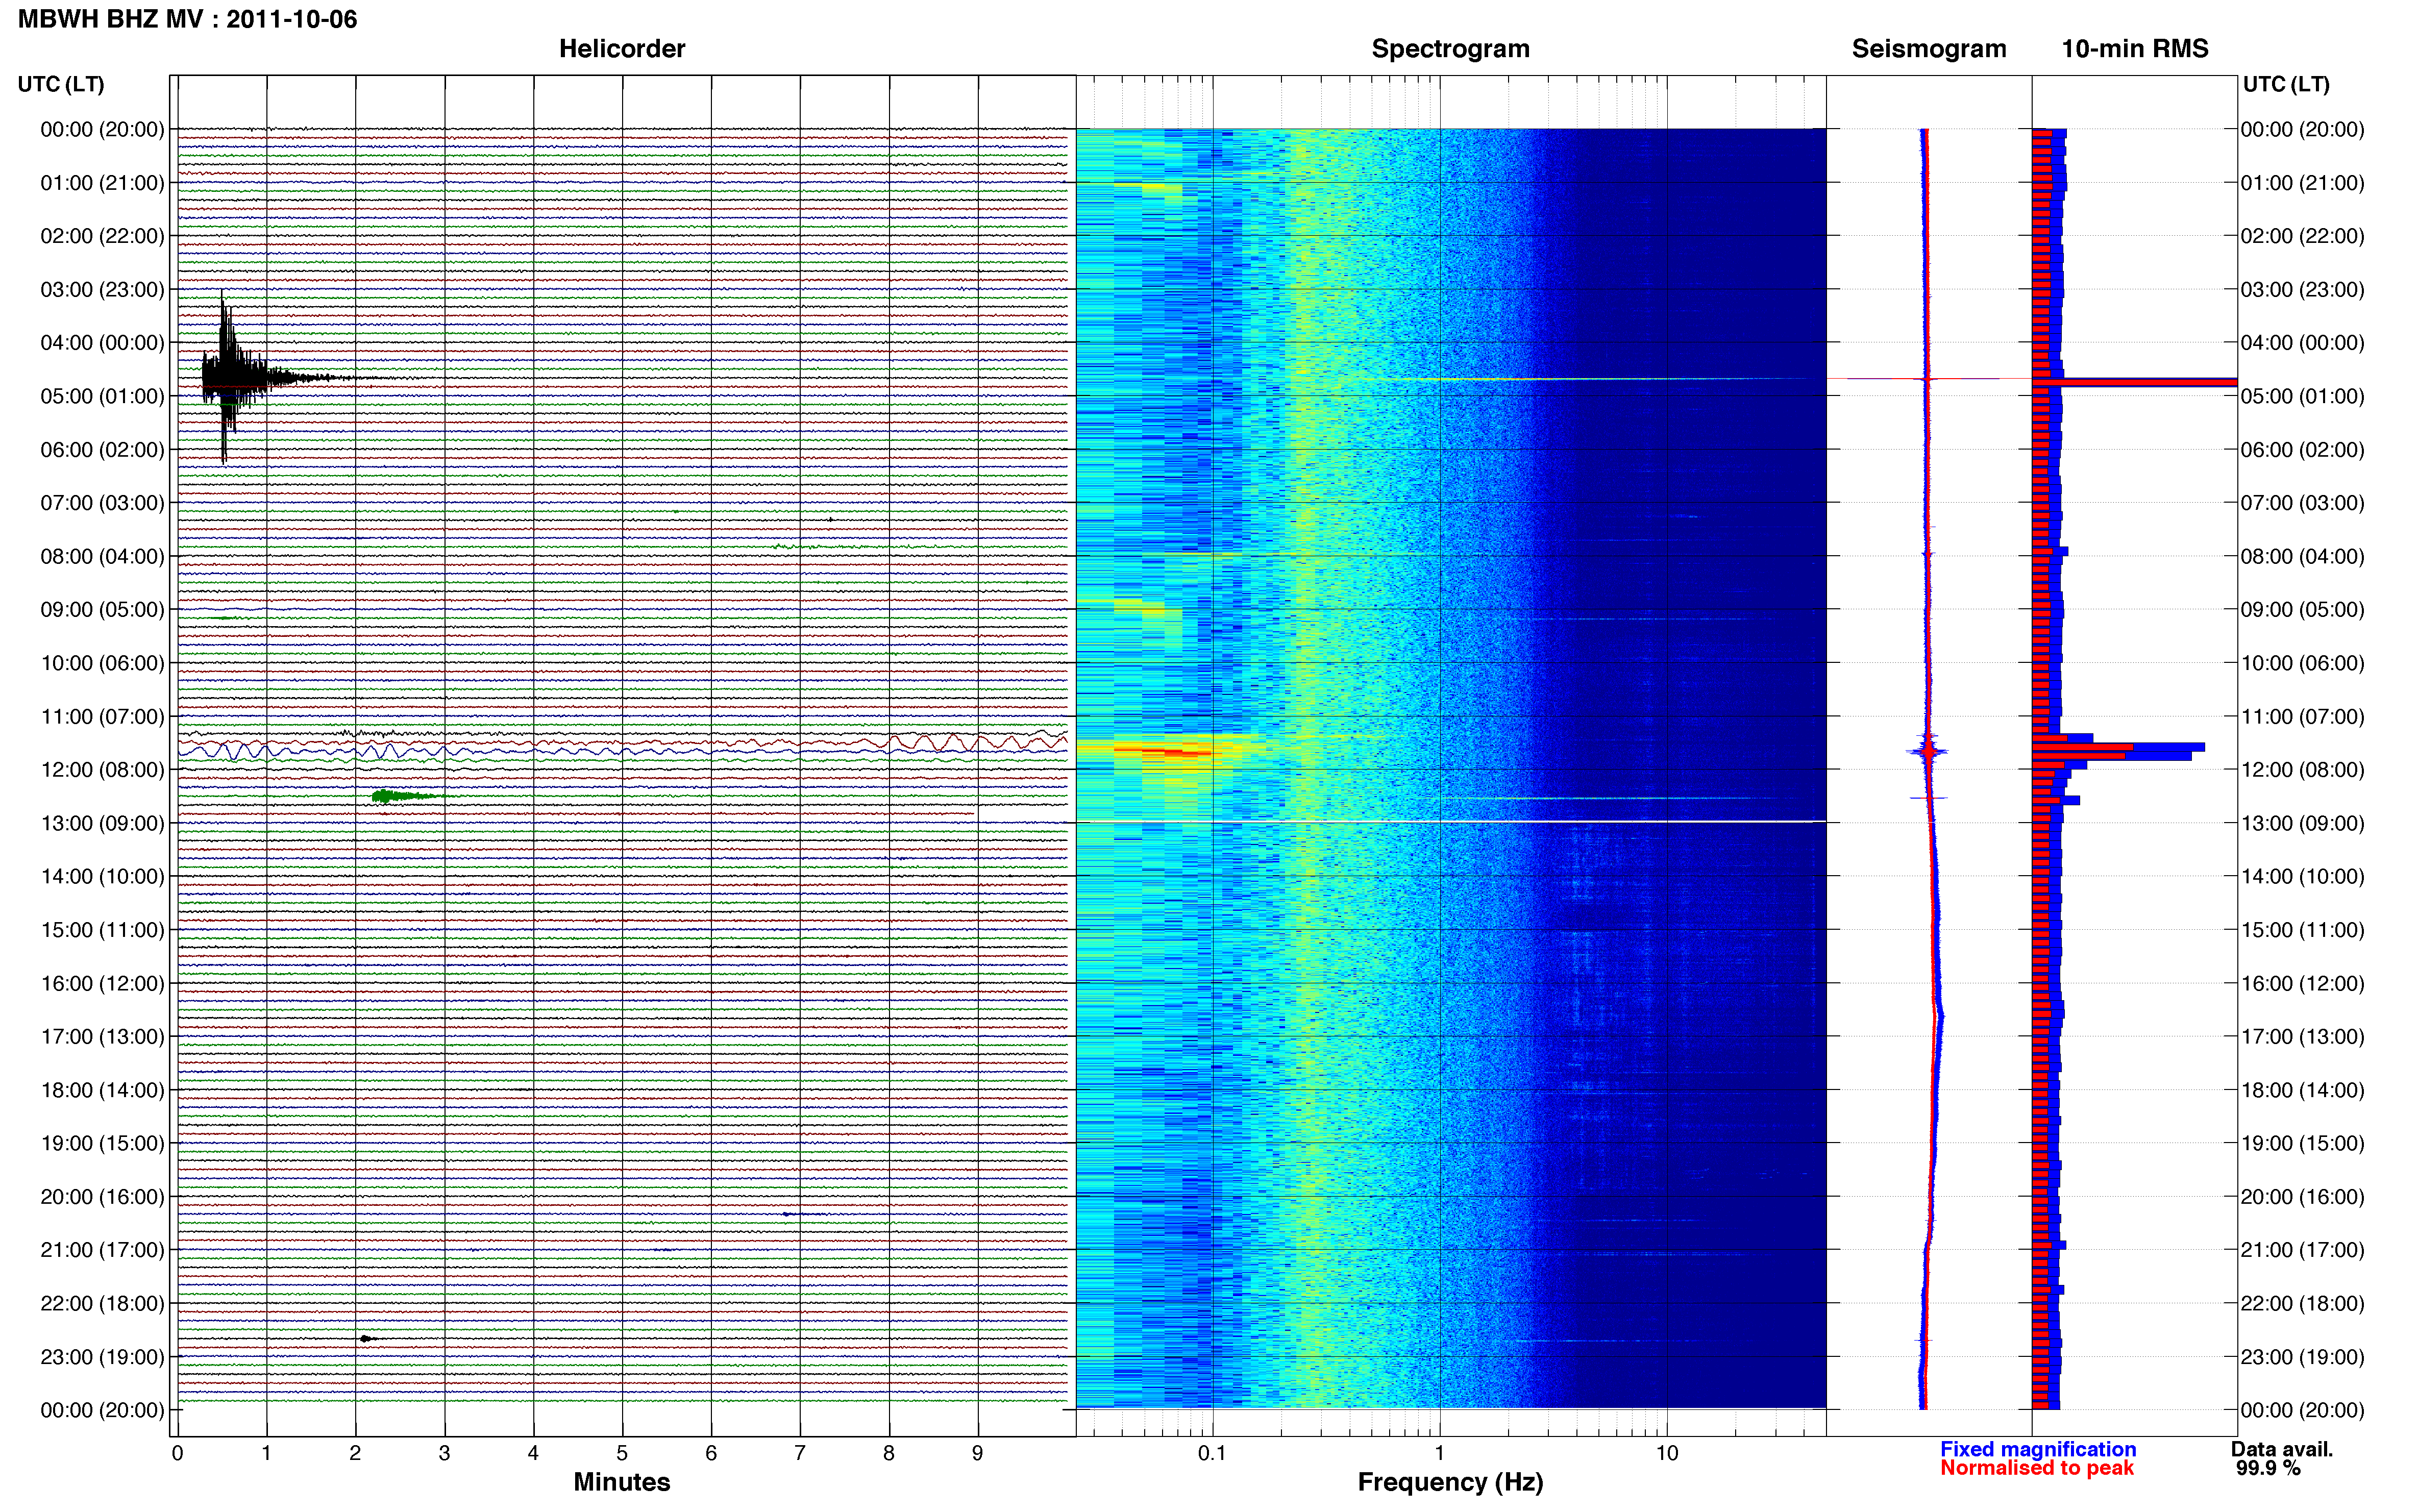Click left-axis label 08:00 (04:00)
The image size is (2419, 1512).
[102, 556]
